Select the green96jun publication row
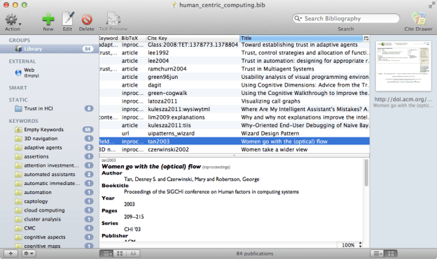437x259 pixels. point(235,77)
